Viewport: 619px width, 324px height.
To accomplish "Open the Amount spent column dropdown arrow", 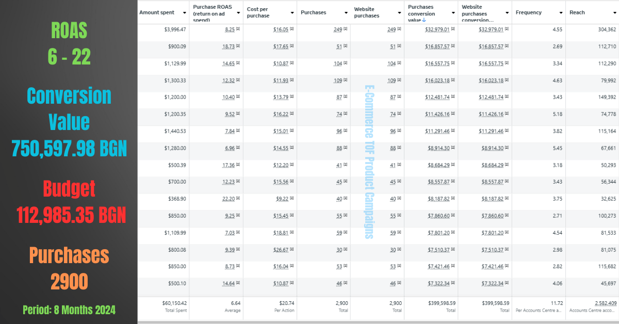I will coord(185,12).
